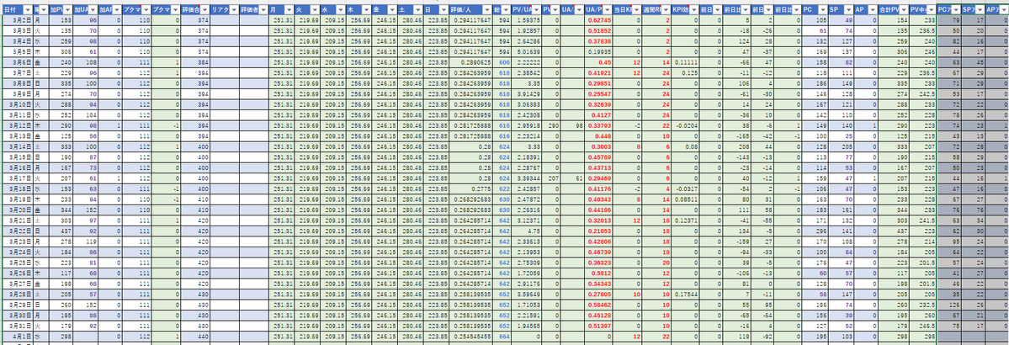
Task: Select the UA/P value 0.51852
Action: click(x=599, y=31)
